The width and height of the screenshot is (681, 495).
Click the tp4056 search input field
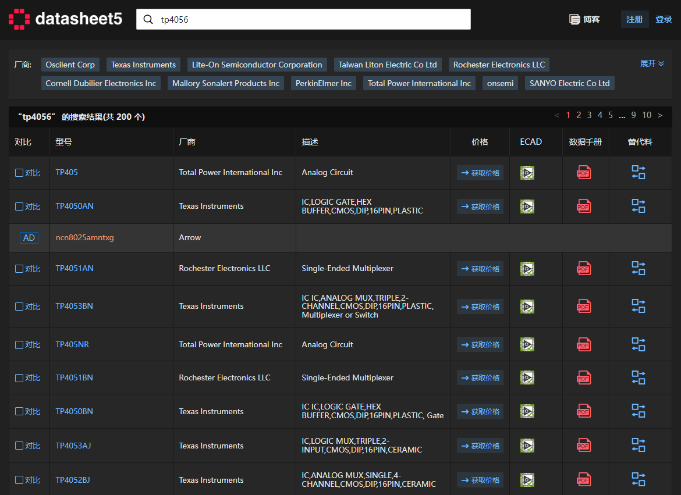click(303, 20)
